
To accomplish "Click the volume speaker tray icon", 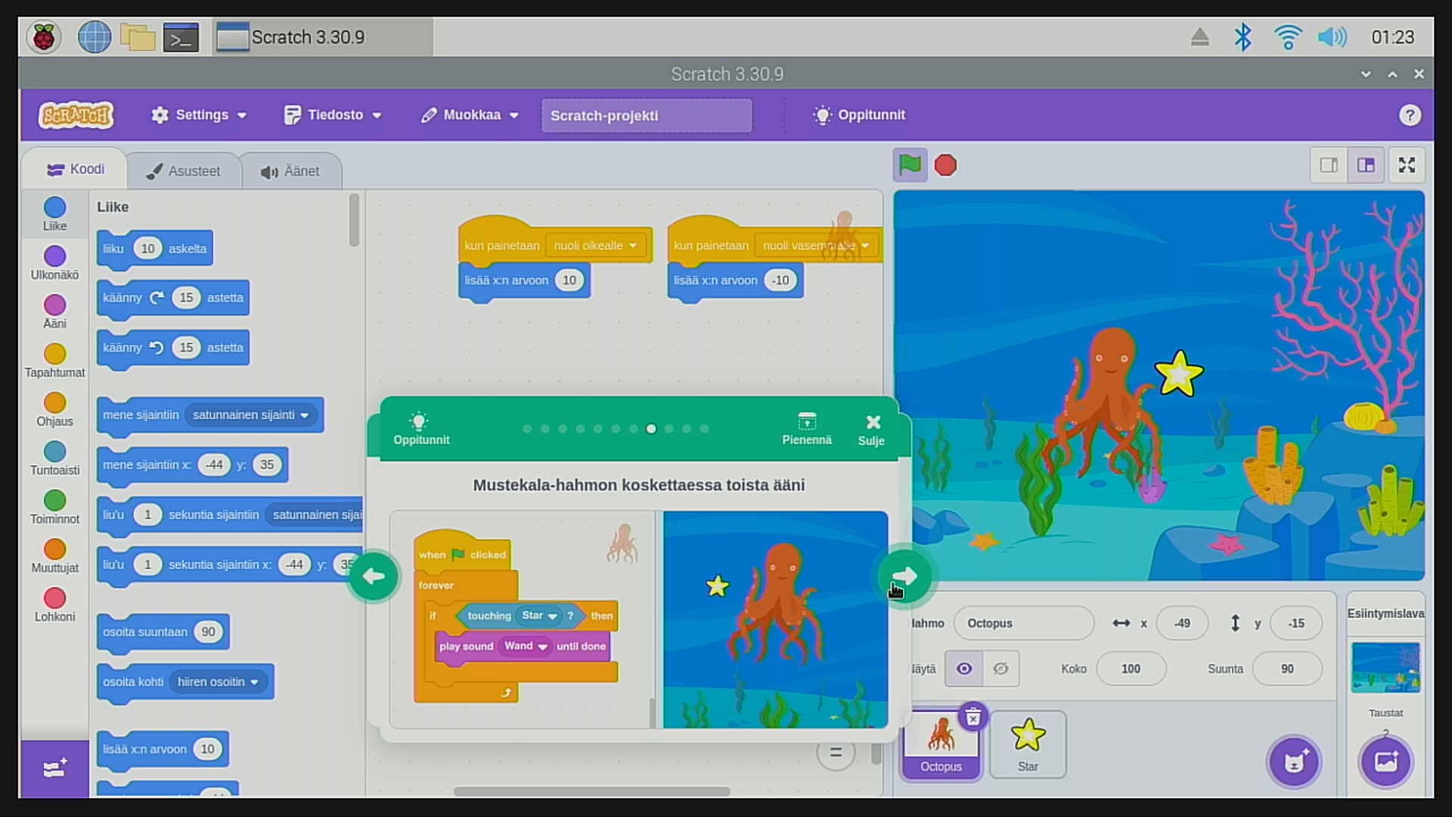I will [x=1333, y=36].
